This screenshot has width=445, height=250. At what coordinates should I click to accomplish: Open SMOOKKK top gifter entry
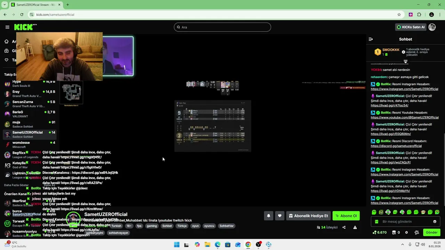click(387, 52)
